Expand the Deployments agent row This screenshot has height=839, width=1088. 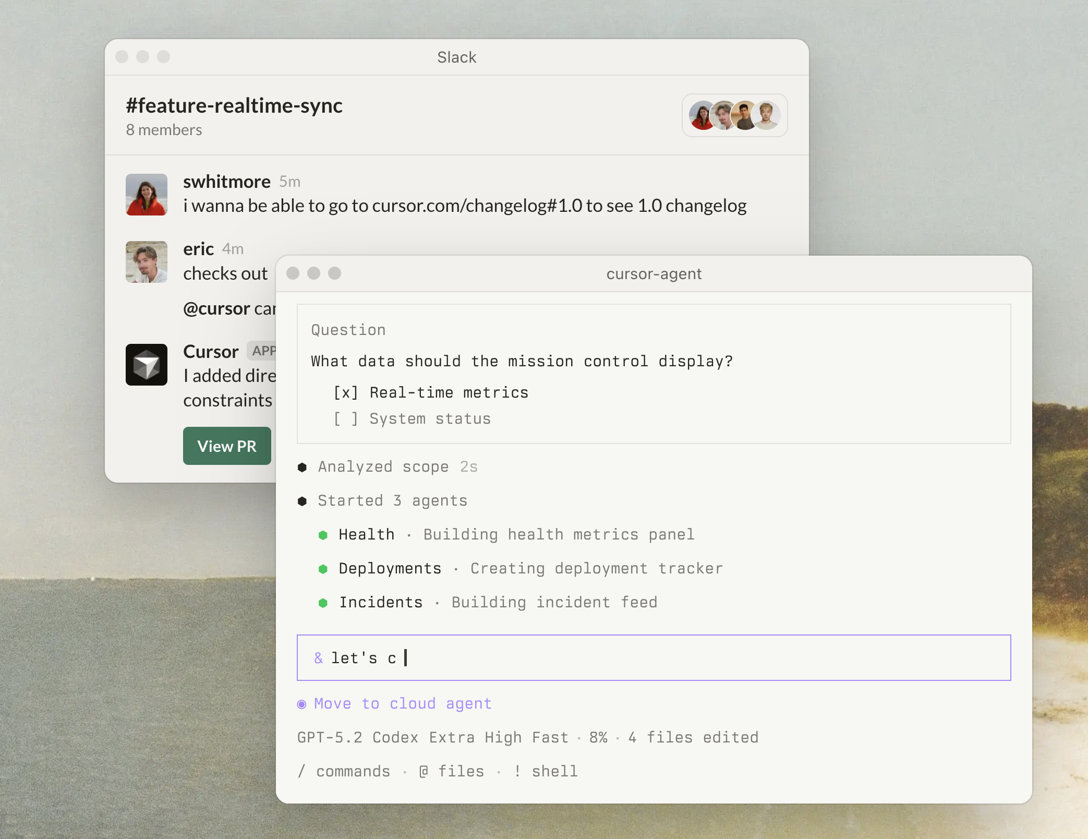(390, 569)
